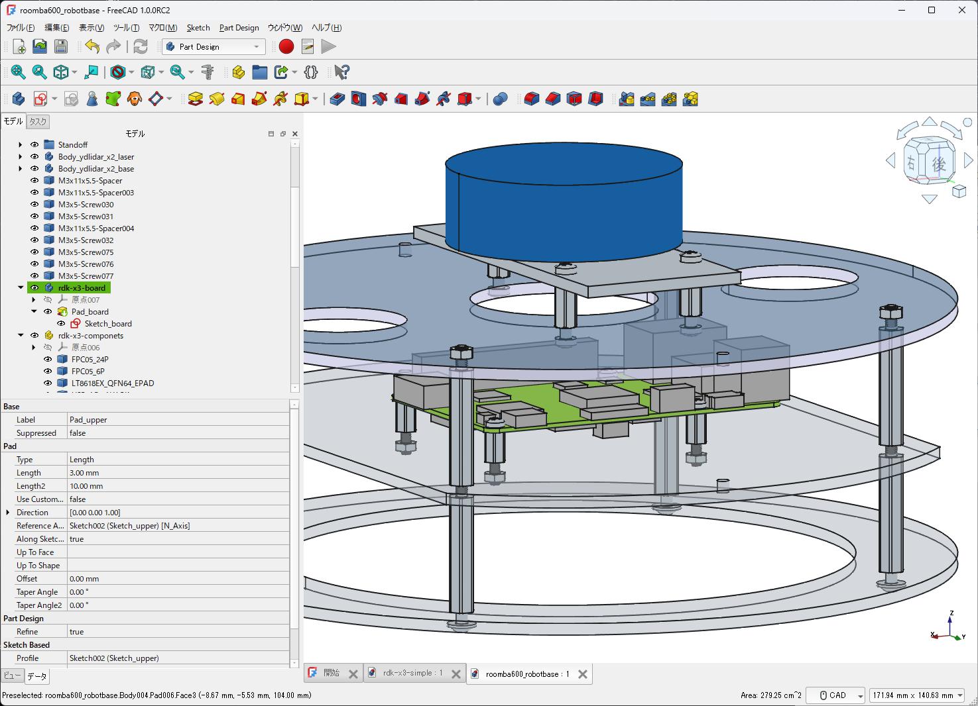Select the Pad tool in Part Design toolbar

coord(196,98)
